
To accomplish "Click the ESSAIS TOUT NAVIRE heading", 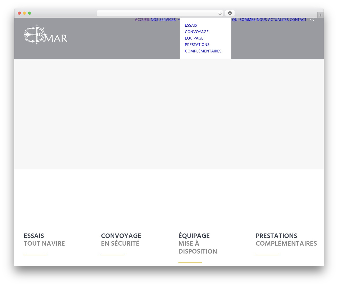I will (x=44, y=240).
